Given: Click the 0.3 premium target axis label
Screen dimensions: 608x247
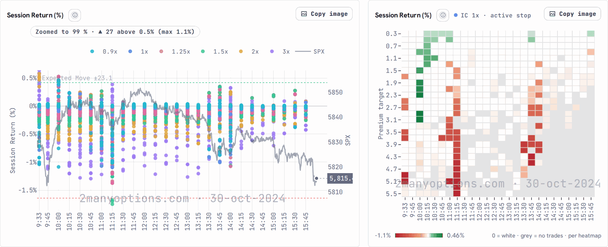Looking at the screenshot, I should 391,34.
